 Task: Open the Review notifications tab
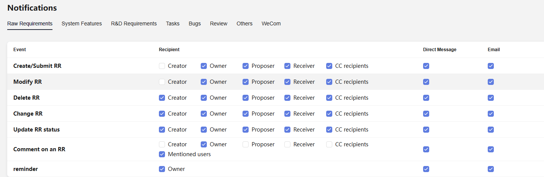[219, 23]
